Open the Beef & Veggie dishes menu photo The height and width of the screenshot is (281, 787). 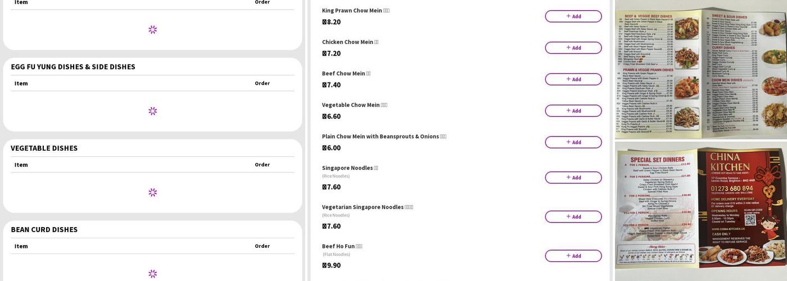[700, 70]
